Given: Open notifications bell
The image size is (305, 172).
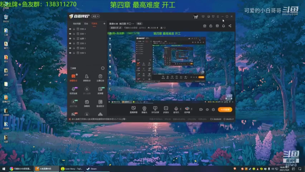Looking at the screenshot, I should click(224, 26).
